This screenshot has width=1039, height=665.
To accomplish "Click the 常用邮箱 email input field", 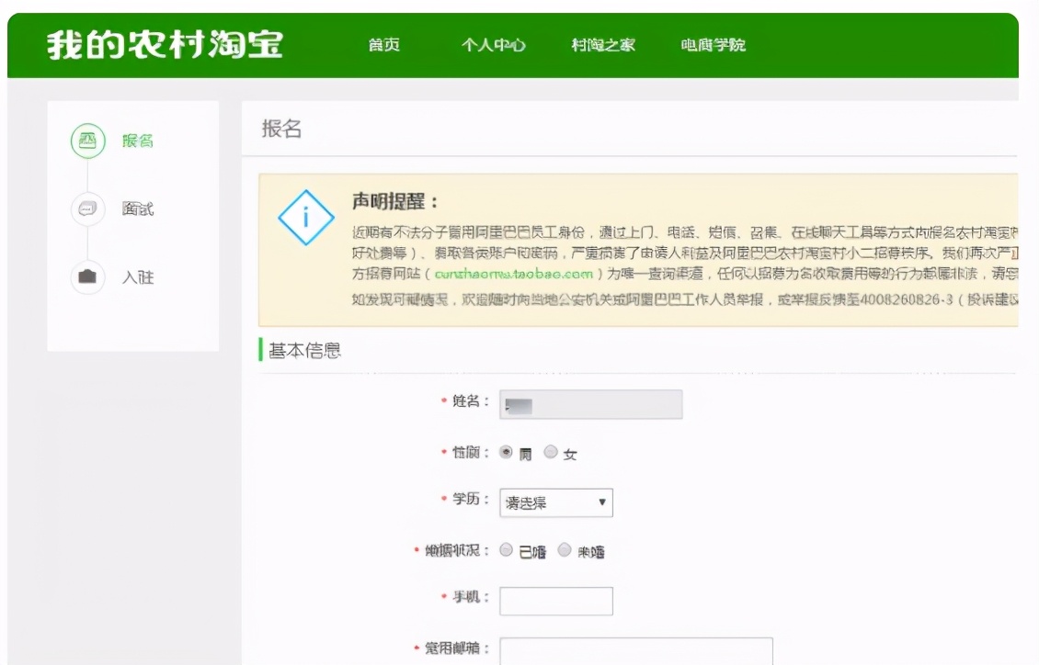I will coord(636,651).
